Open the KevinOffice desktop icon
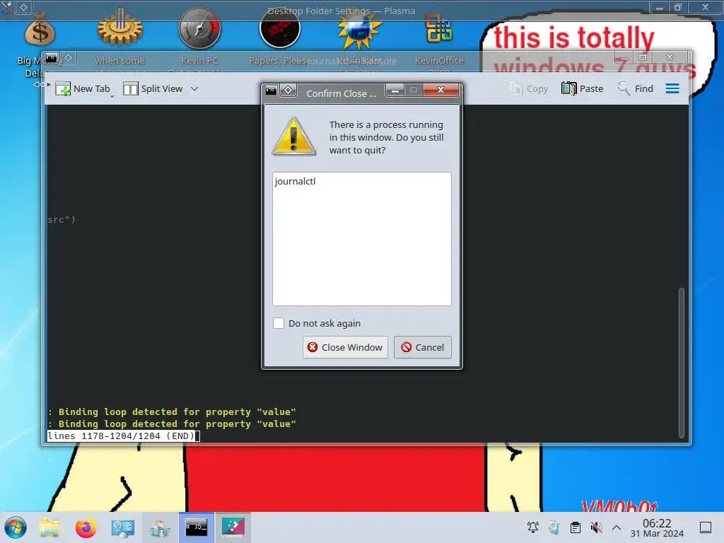724x543 pixels. pyautogui.click(x=438, y=28)
